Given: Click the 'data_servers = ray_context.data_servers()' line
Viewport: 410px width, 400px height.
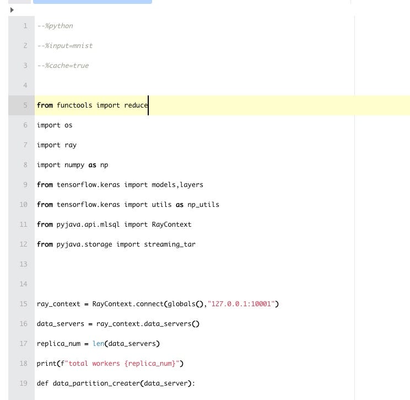Looking at the screenshot, I should (118, 324).
